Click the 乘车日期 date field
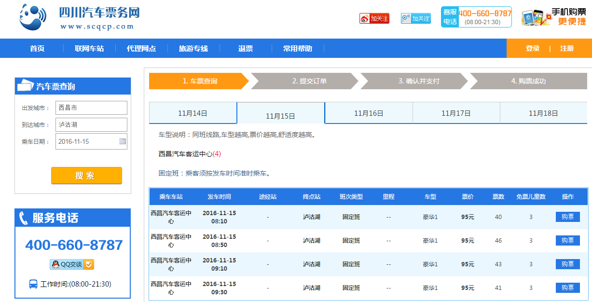Viewport: 592px width, 302px height. coord(91,141)
